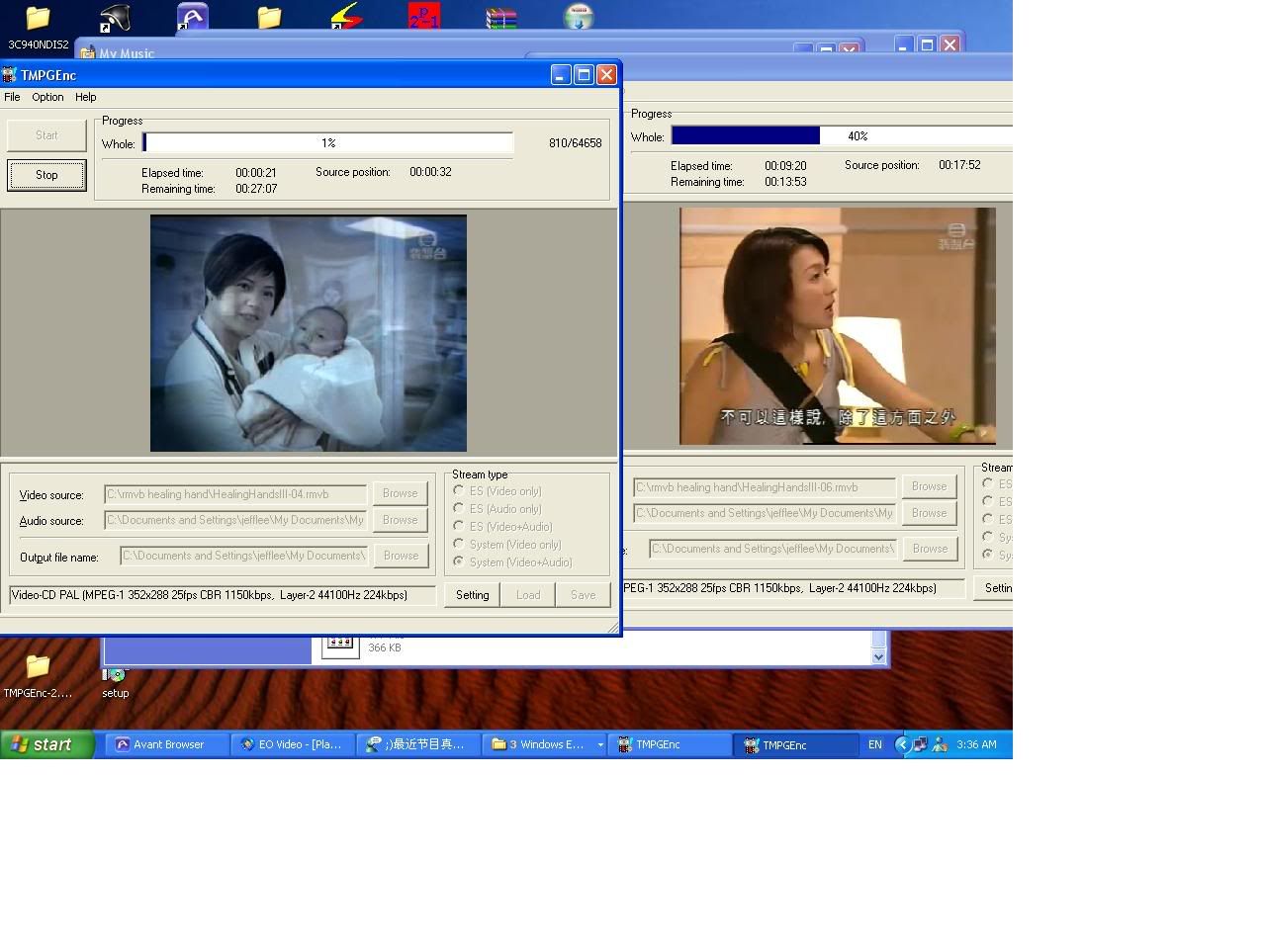This screenshot has height=949, width=1266.
Task: Click the Whole progress bar at 1%
Action: [x=328, y=143]
